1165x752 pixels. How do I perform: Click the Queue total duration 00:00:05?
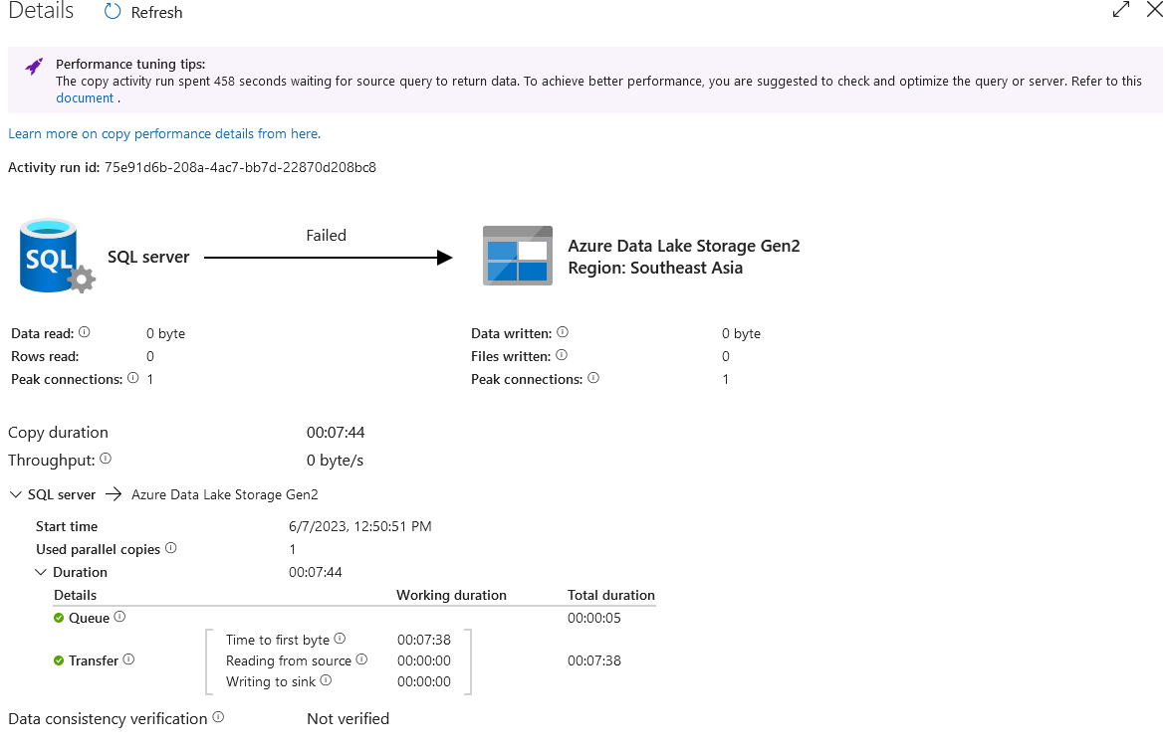click(x=594, y=618)
